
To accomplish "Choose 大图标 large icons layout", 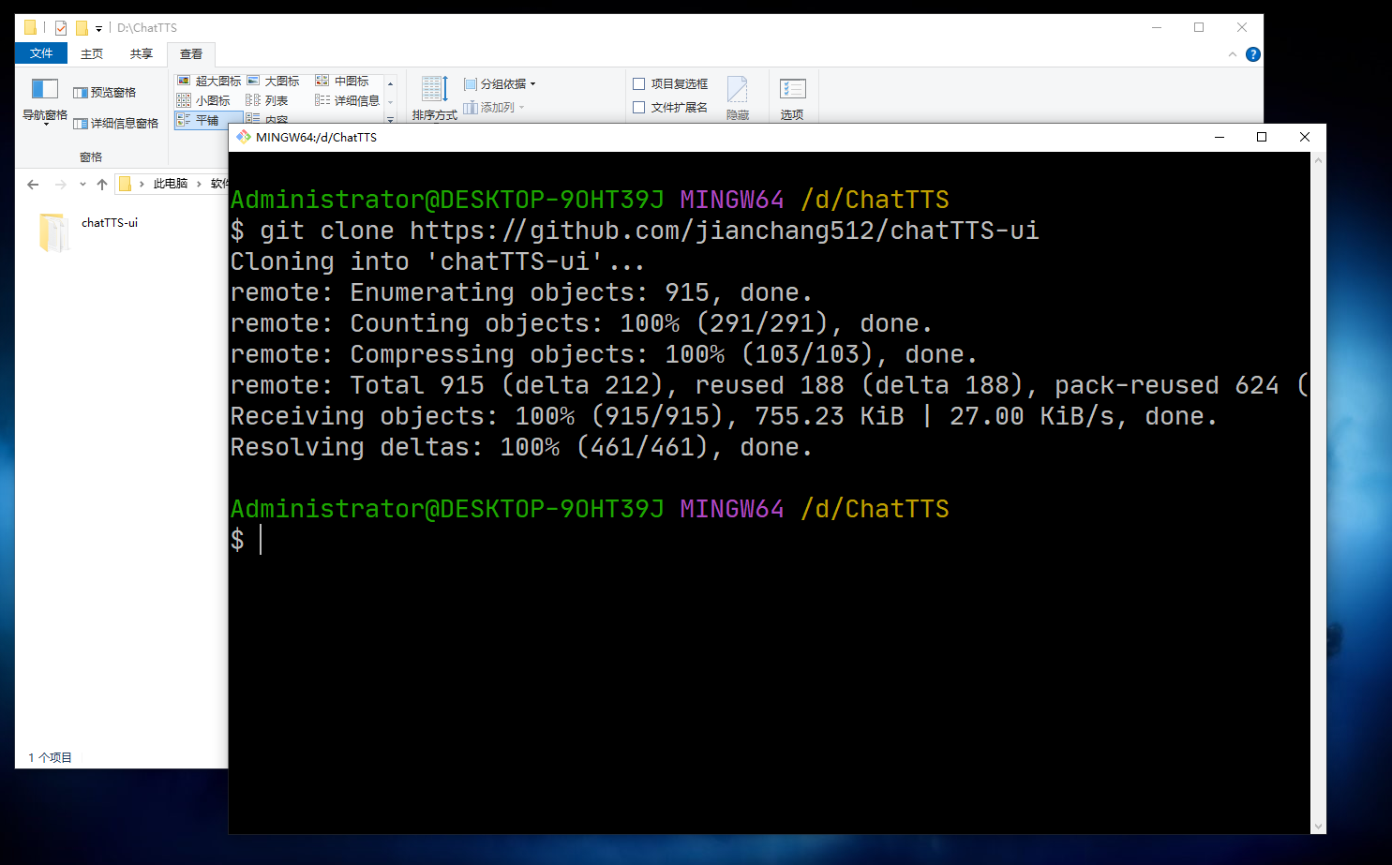I will 274,82.
